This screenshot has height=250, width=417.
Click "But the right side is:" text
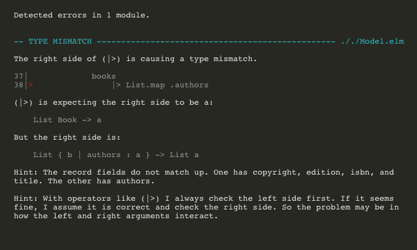pos(63,137)
